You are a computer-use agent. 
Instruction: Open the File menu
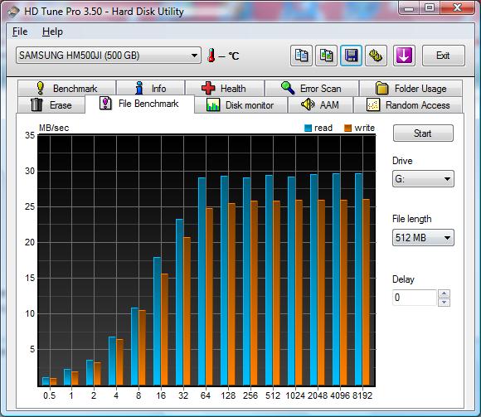[20, 32]
